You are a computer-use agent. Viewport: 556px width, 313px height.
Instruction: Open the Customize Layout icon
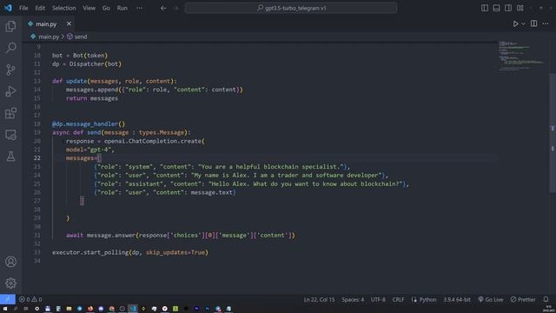point(520,8)
